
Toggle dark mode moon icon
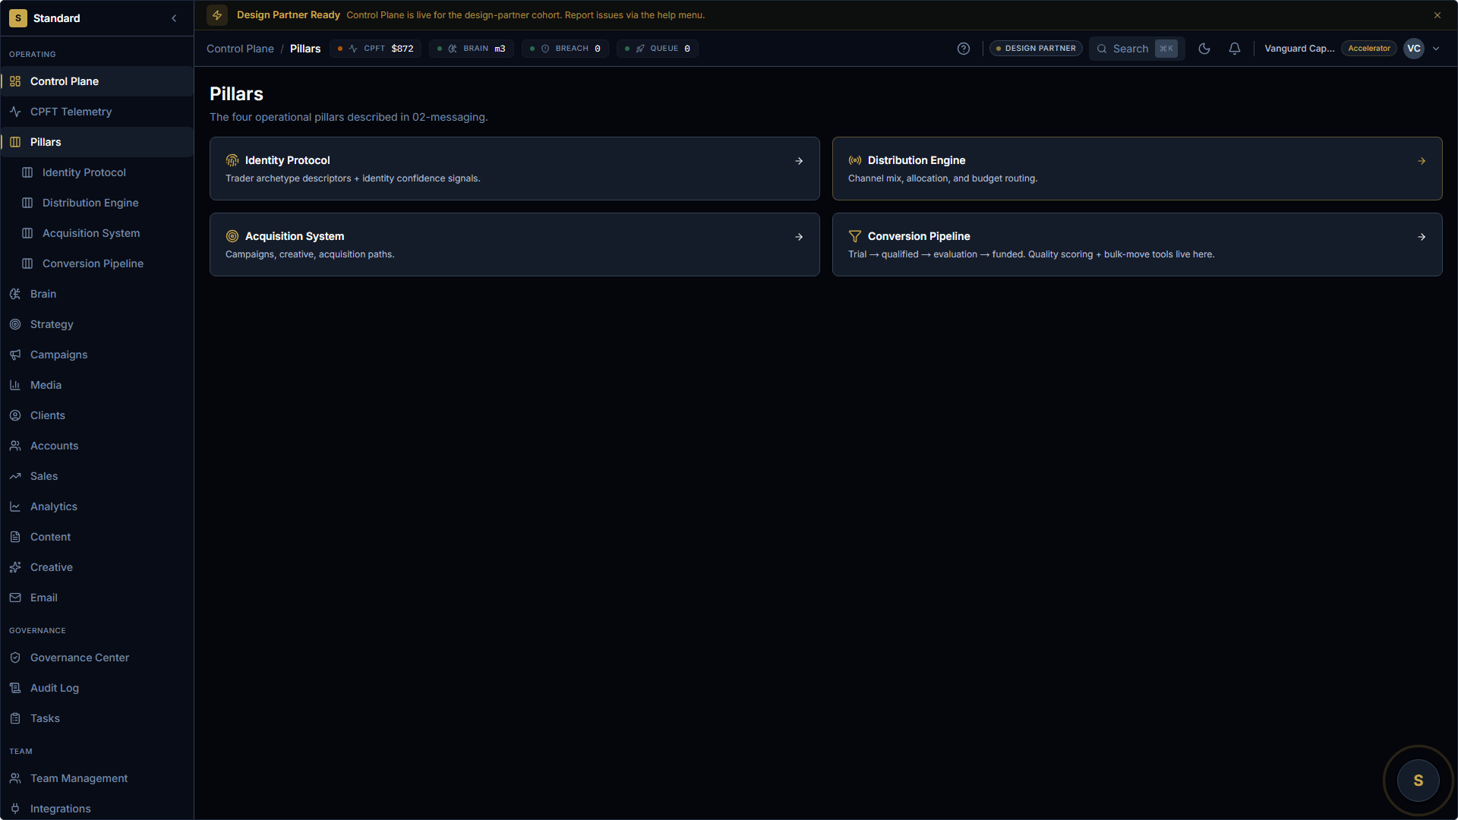(x=1204, y=49)
